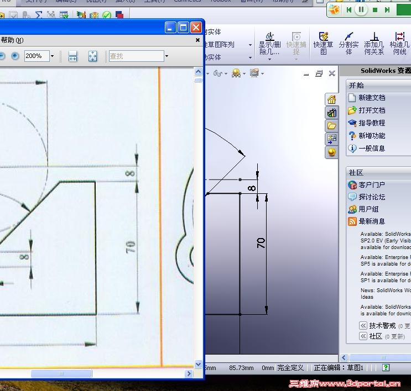Click the fit width icon in the viewer
Screen dimensions: 411x391
[x=72, y=56]
